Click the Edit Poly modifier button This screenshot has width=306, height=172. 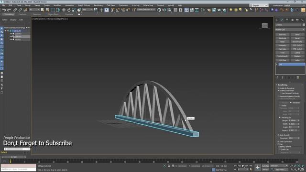(283, 34)
